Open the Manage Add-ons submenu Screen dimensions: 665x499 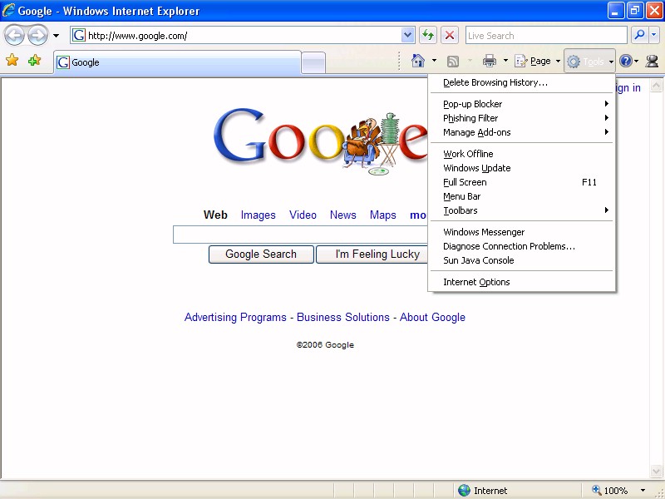point(522,132)
